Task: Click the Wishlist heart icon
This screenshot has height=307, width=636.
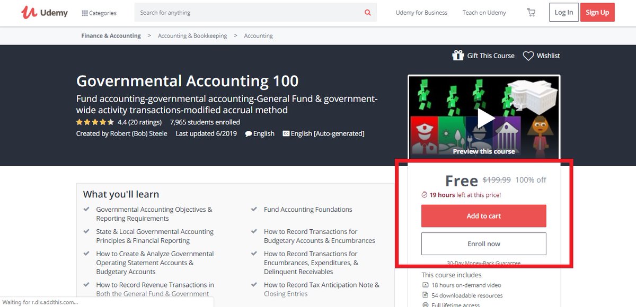Action: coord(528,56)
